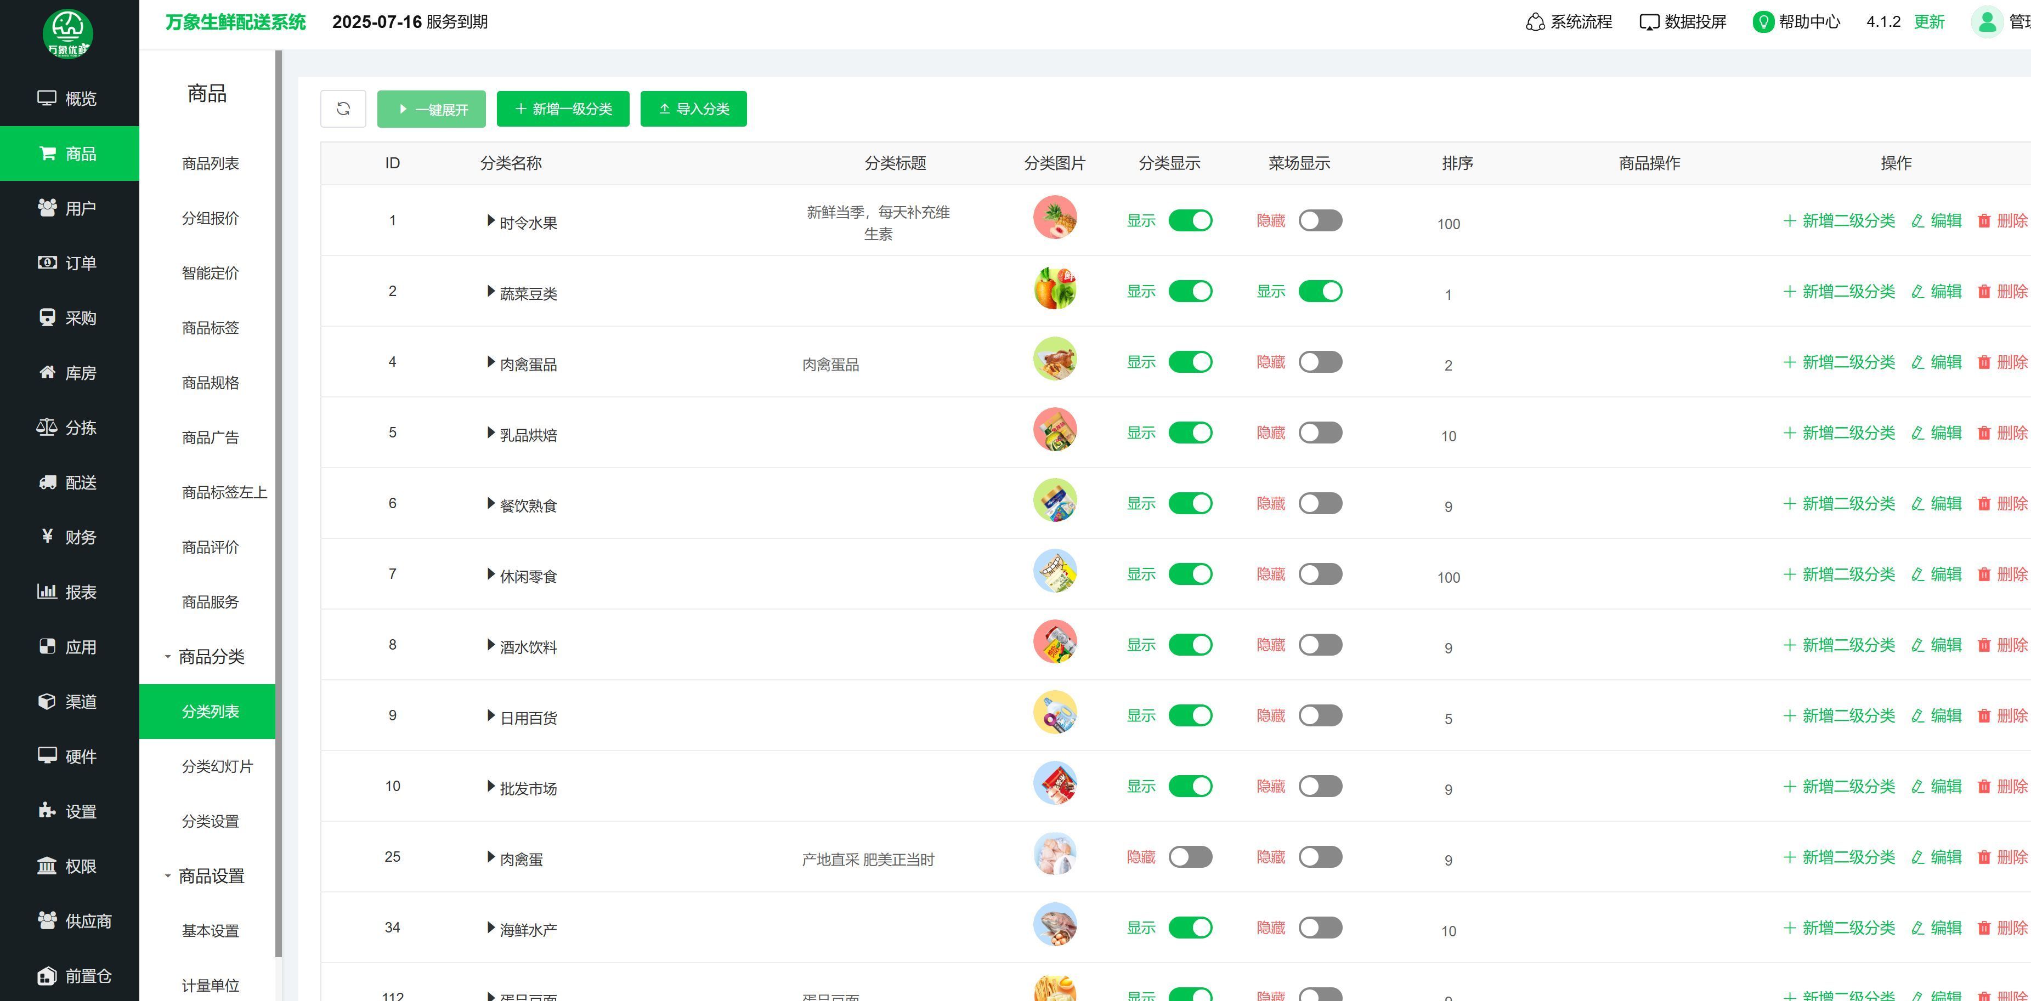Open 分组报价 in product submenu
The height and width of the screenshot is (1001, 2031).
210,218
